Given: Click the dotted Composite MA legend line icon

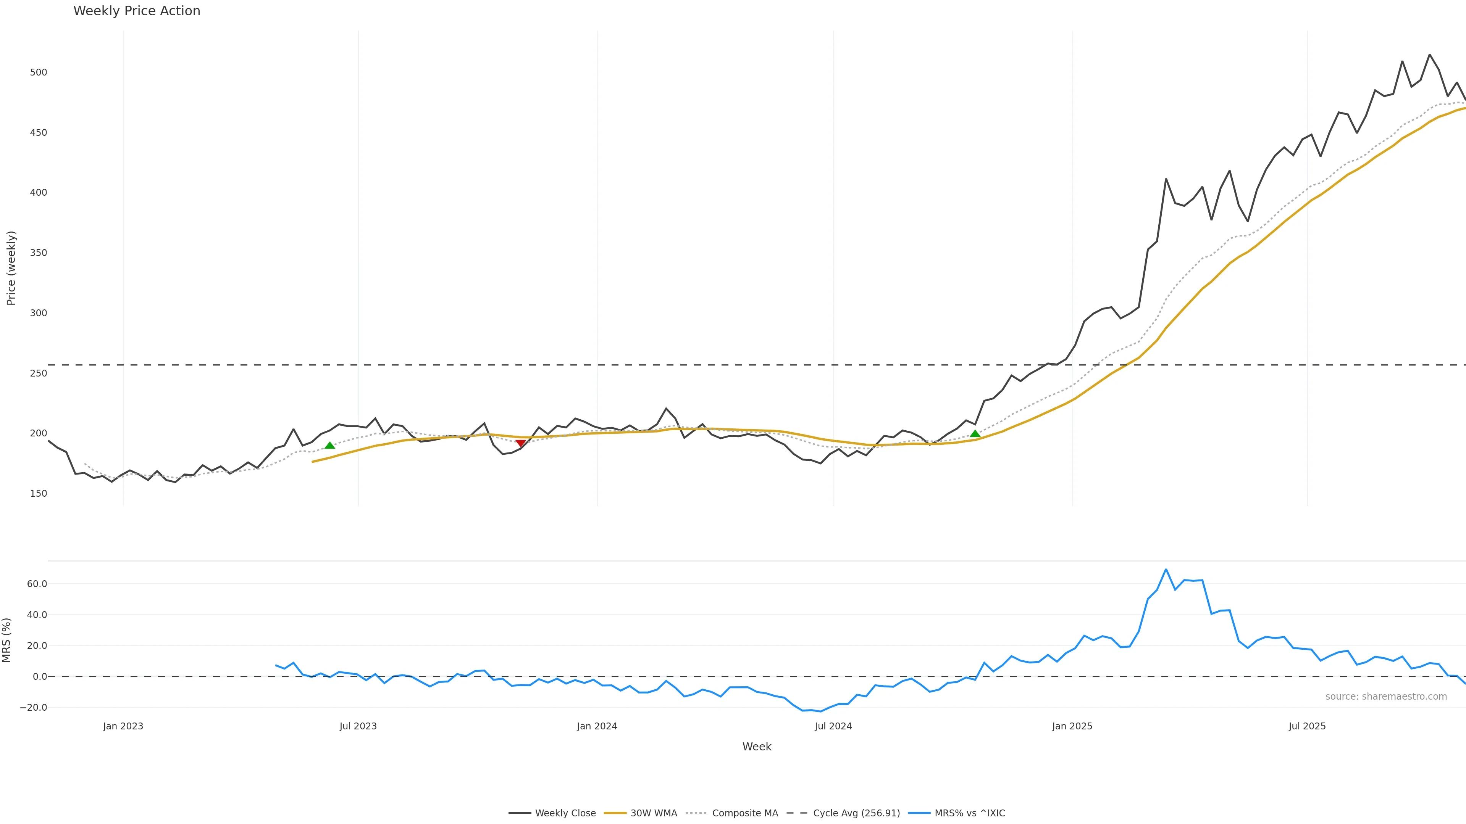Looking at the screenshot, I should click(x=697, y=813).
